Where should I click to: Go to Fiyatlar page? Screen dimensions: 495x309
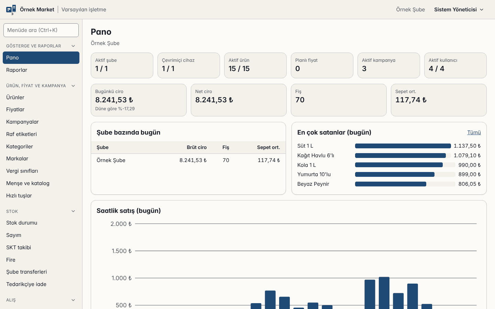pos(41,110)
